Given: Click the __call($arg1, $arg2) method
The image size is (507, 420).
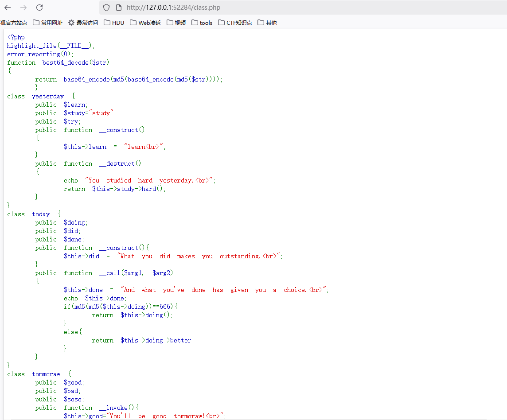Looking at the screenshot, I should 136,273.
